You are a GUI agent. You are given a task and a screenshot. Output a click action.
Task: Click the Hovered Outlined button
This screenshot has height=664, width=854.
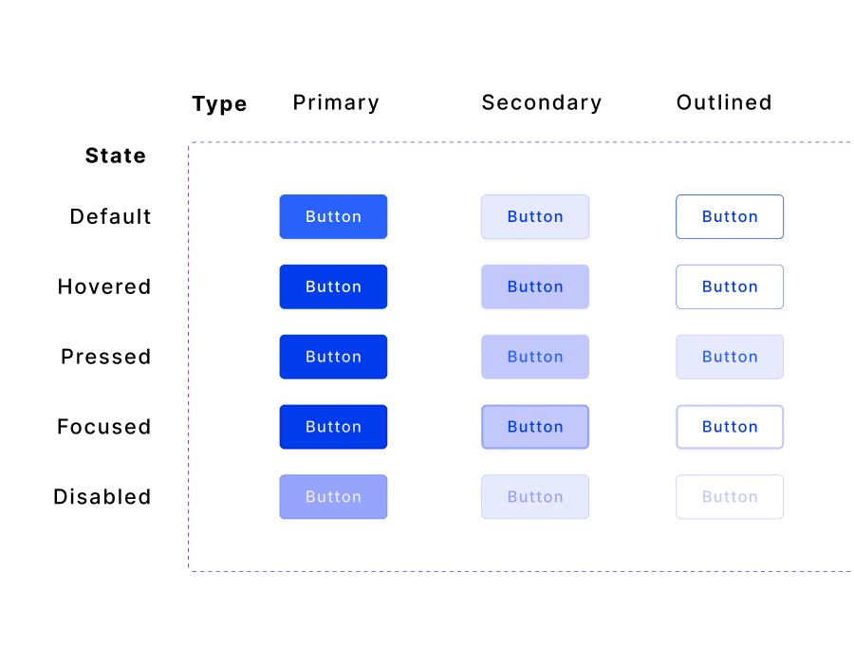730,286
